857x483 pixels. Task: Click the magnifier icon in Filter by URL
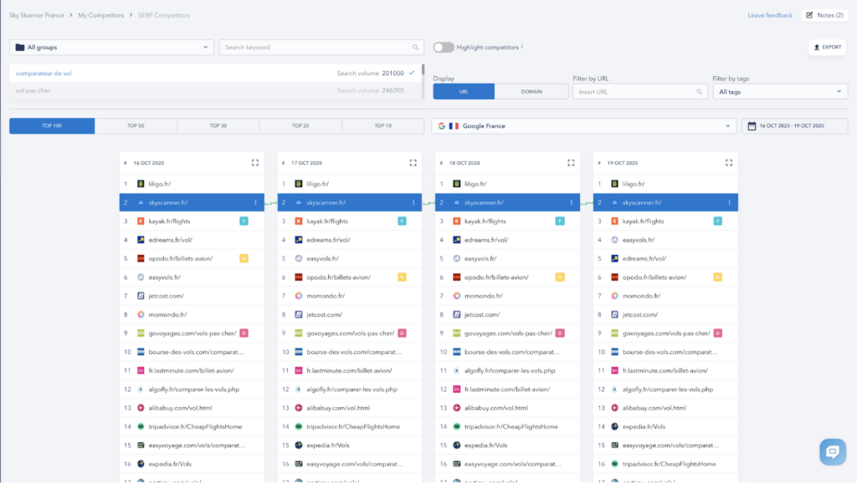(700, 92)
